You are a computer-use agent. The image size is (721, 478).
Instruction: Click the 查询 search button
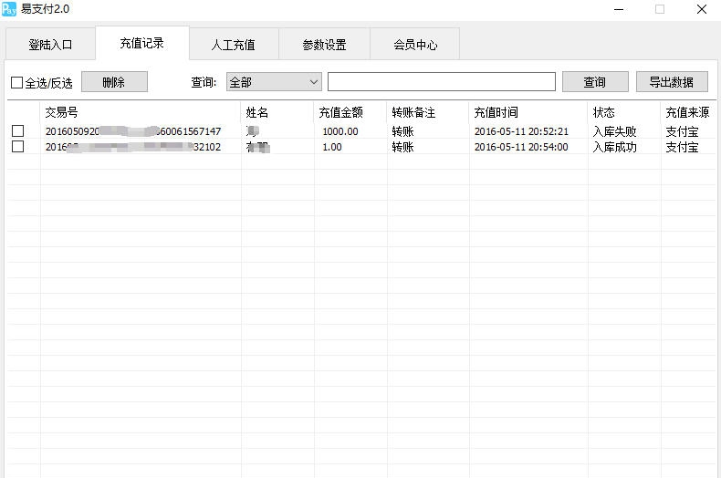(595, 82)
